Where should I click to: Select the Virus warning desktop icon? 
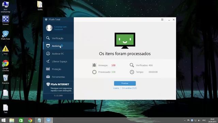point(5,50)
